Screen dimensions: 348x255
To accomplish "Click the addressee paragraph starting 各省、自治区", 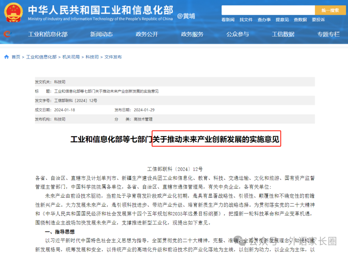I will click(x=175, y=183).
